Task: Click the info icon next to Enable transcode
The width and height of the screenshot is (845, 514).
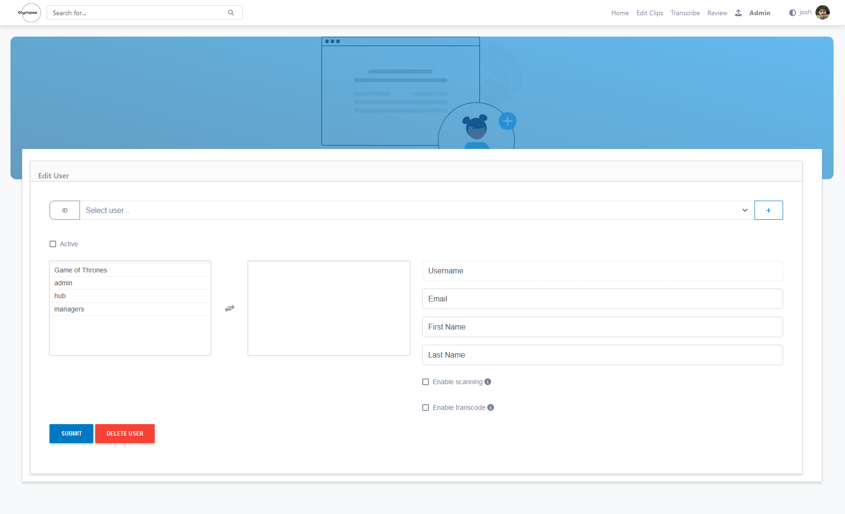Action: tap(491, 407)
